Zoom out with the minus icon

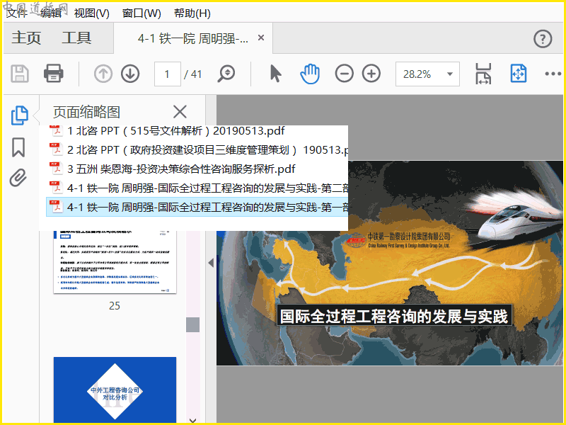[344, 74]
